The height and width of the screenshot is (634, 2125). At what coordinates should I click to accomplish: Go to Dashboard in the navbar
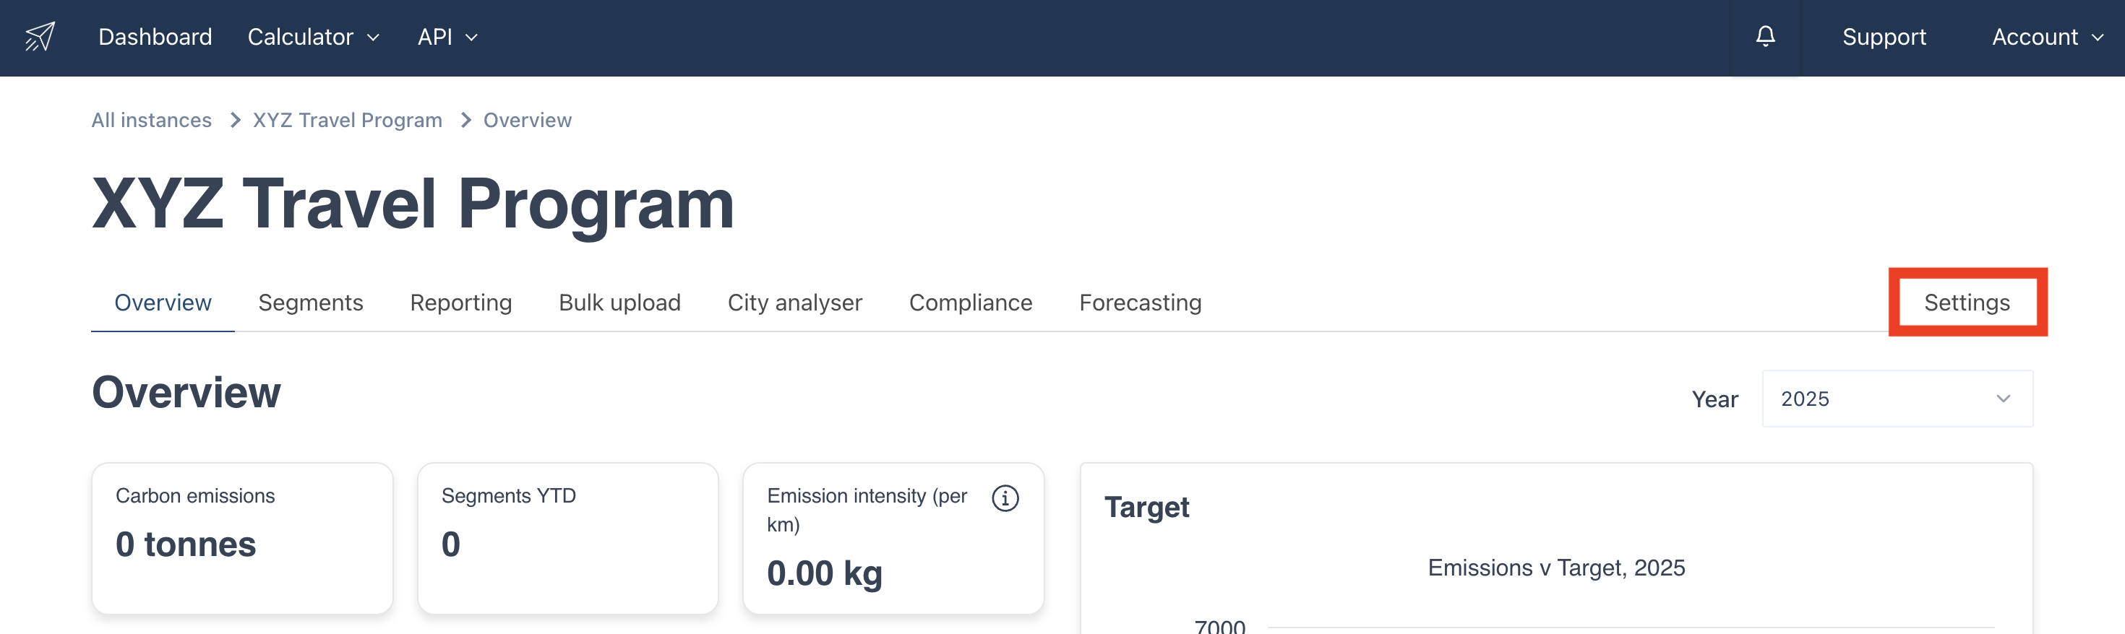click(155, 37)
